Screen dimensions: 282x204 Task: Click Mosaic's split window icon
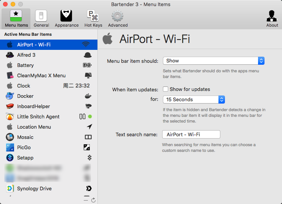tap(88, 137)
